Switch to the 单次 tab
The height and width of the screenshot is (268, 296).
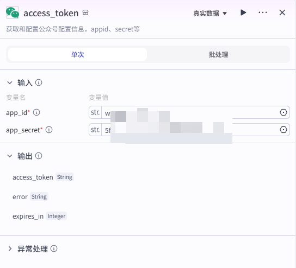(77, 54)
